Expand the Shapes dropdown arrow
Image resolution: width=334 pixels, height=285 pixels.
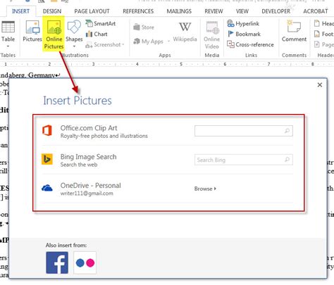[74, 46]
